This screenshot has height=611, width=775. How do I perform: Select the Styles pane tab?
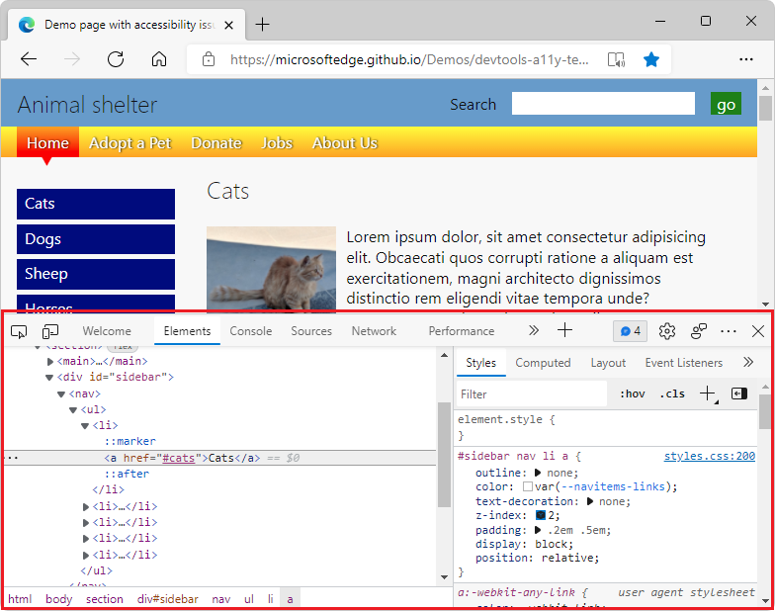click(480, 363)
